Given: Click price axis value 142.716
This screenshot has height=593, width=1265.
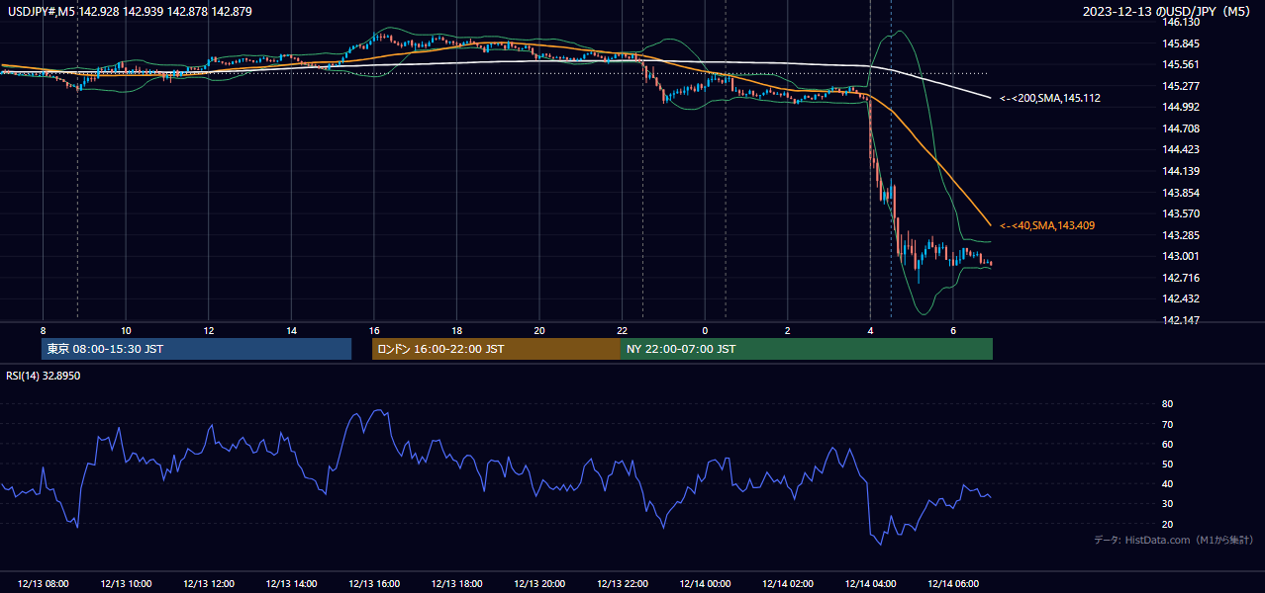Looking at the screenshot, I should point(1182,278).
